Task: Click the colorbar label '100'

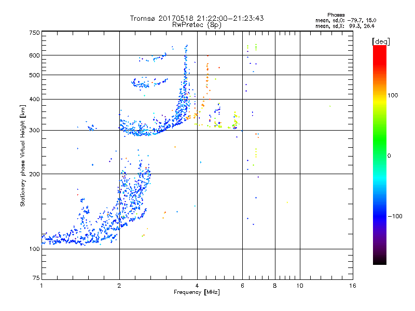Action: coord(393,95)
